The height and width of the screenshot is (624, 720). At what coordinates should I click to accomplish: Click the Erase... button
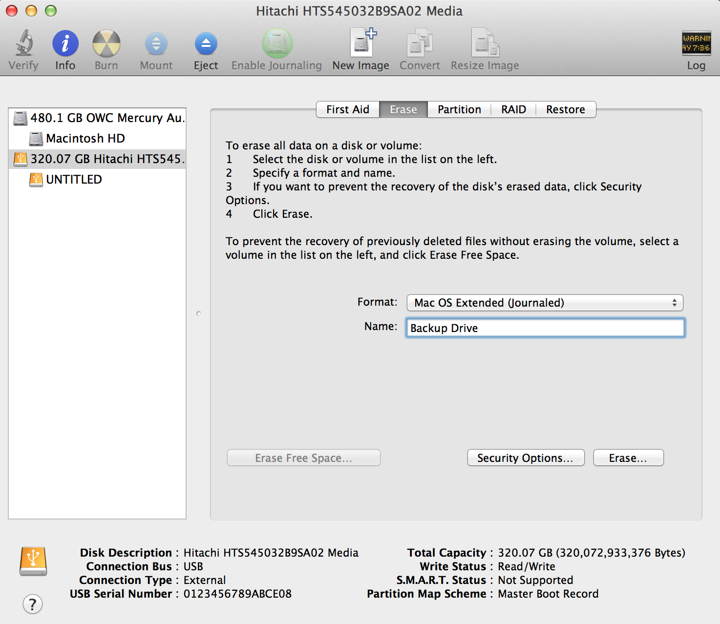(x=628, y=458)
